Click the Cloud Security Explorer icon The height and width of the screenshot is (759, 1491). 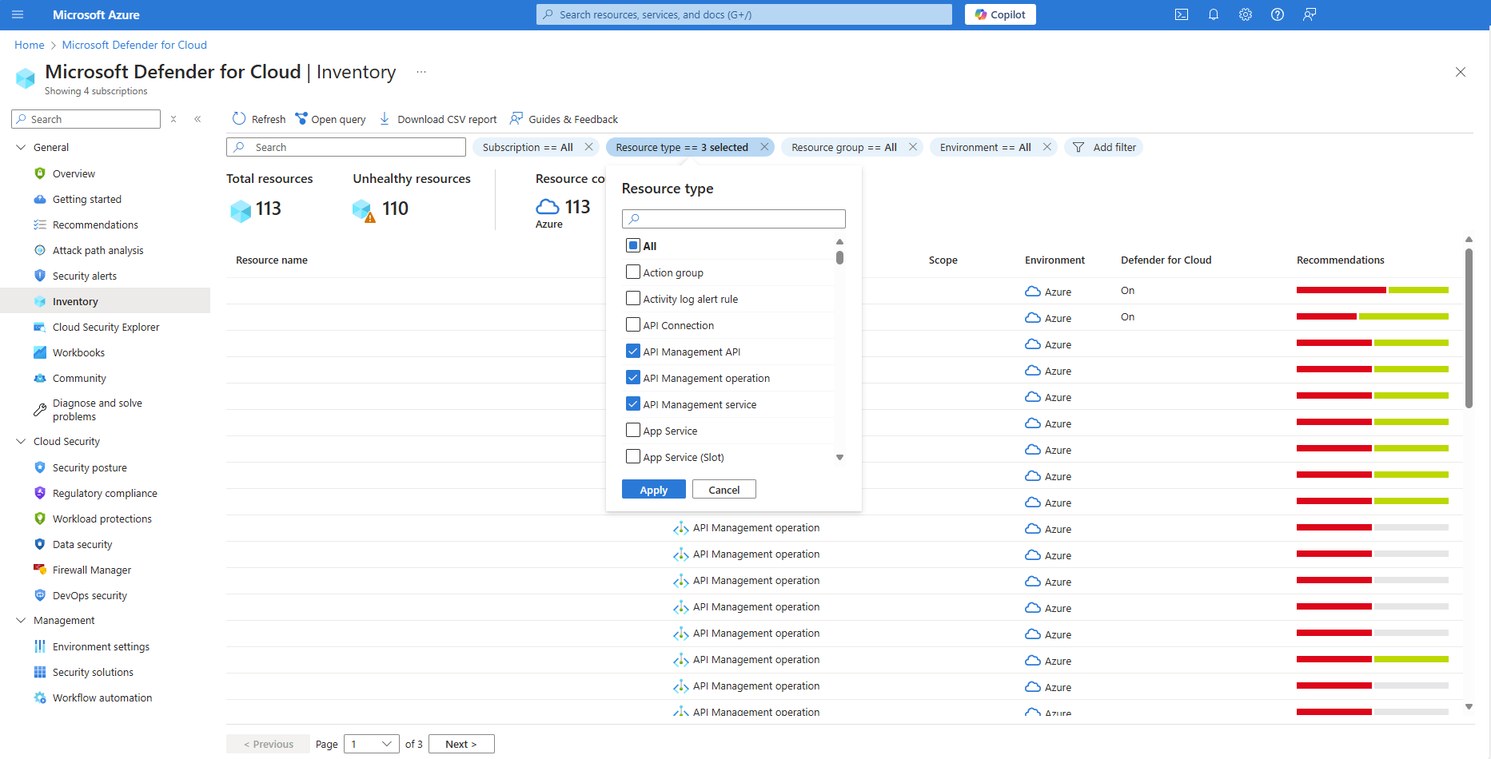(x=40, y=327)
